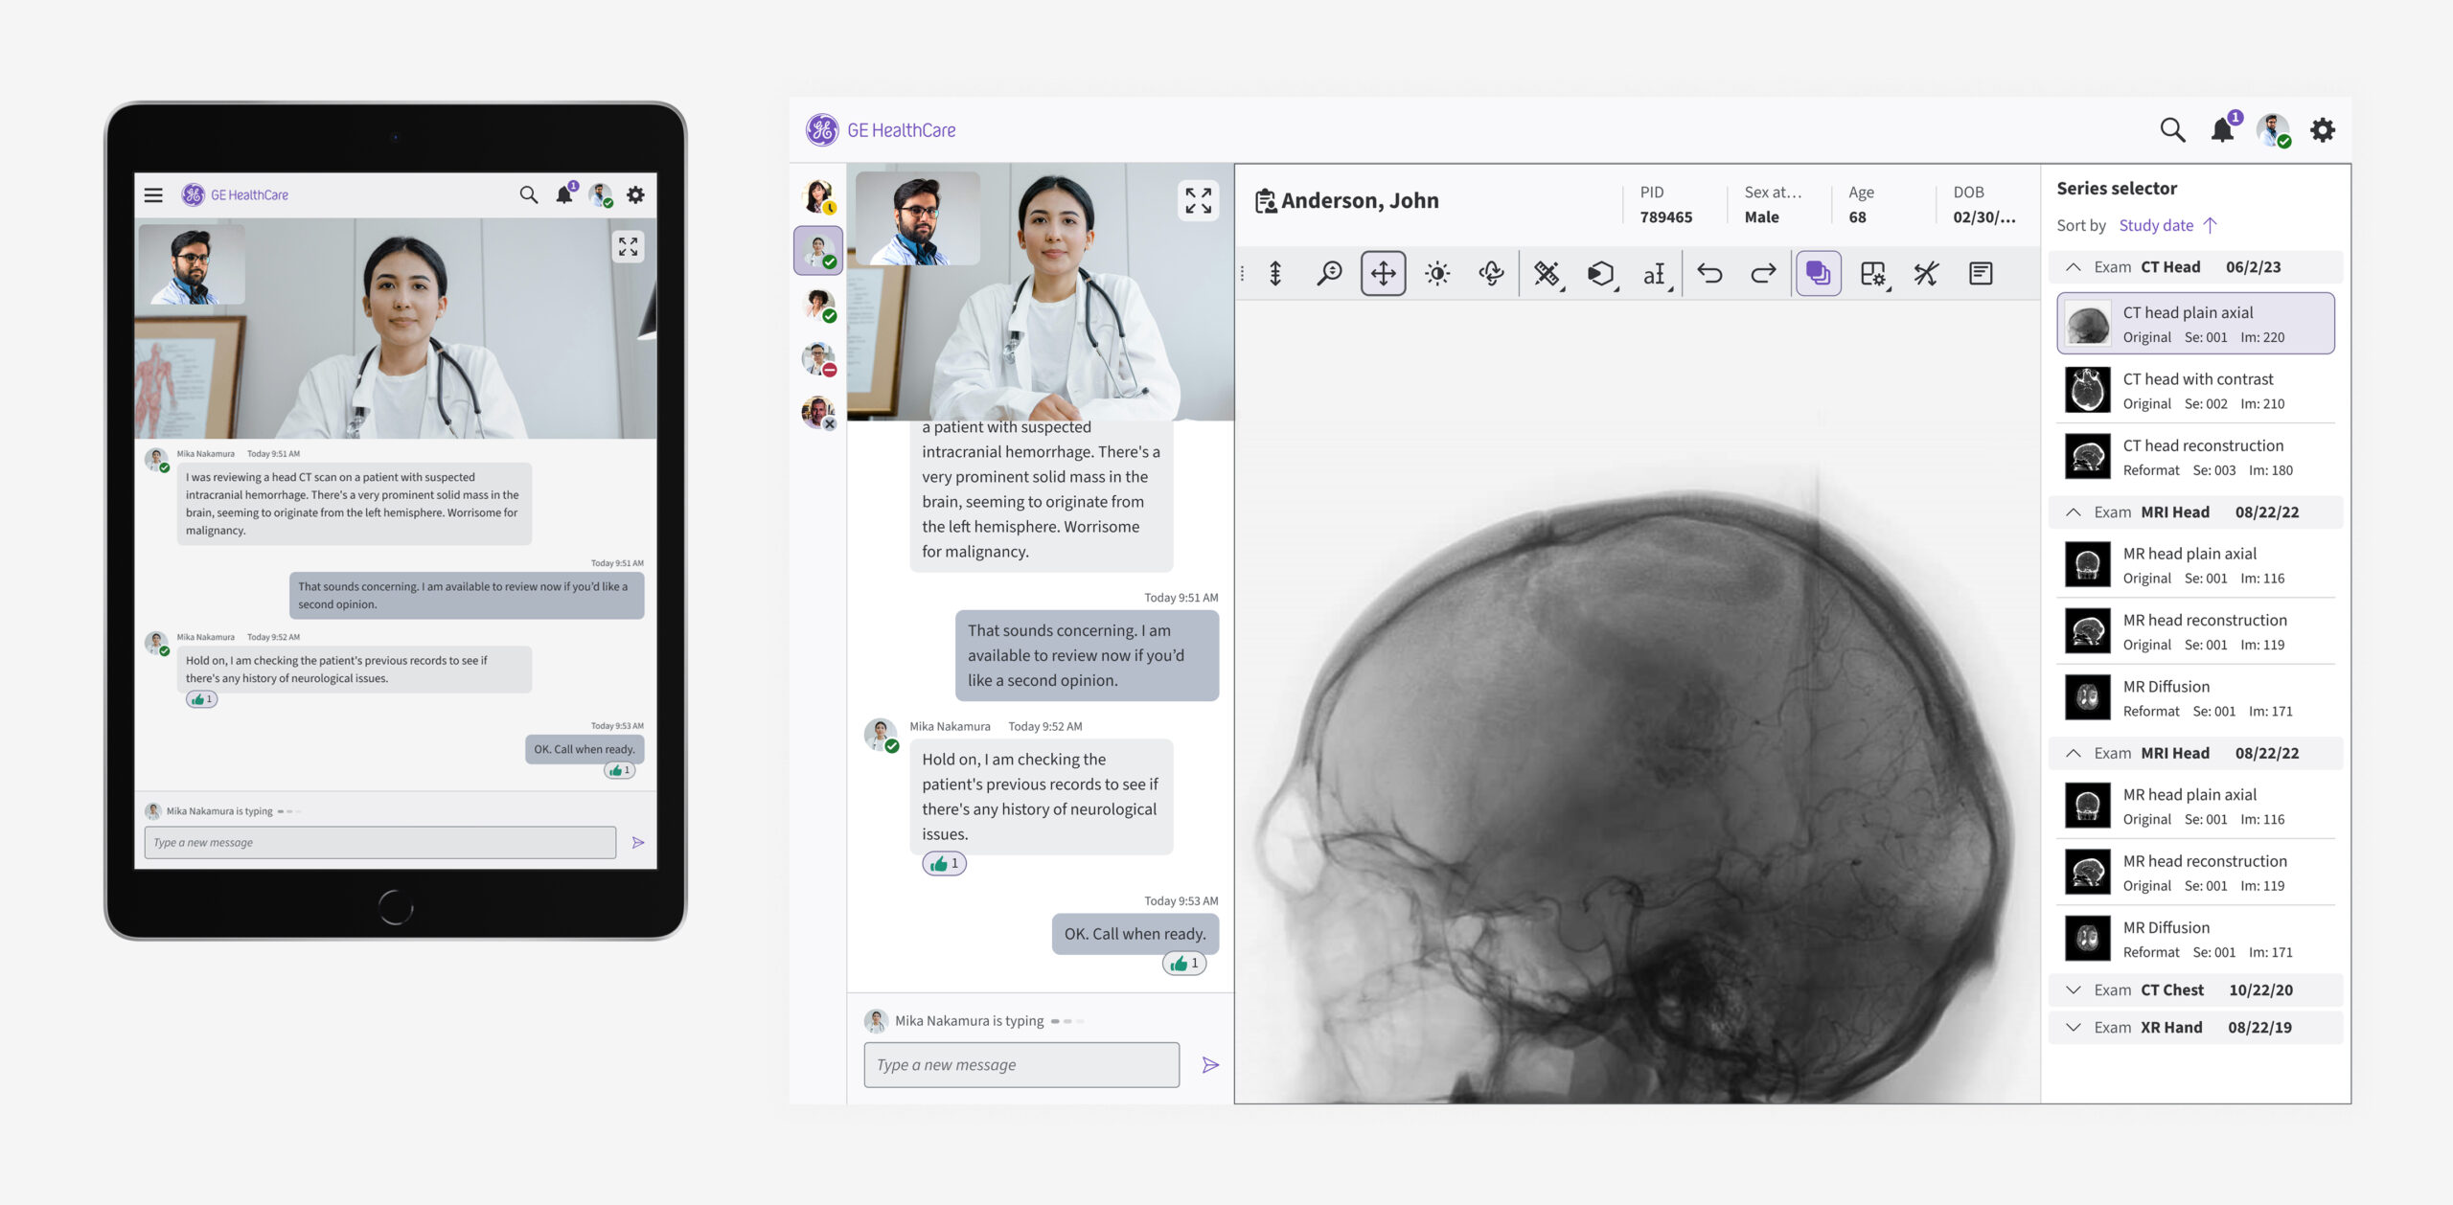Toggle thumbs-up on desktop "OK. Call when ready."
The height and width of the screenshot is (1205, 2453).
1184,963
